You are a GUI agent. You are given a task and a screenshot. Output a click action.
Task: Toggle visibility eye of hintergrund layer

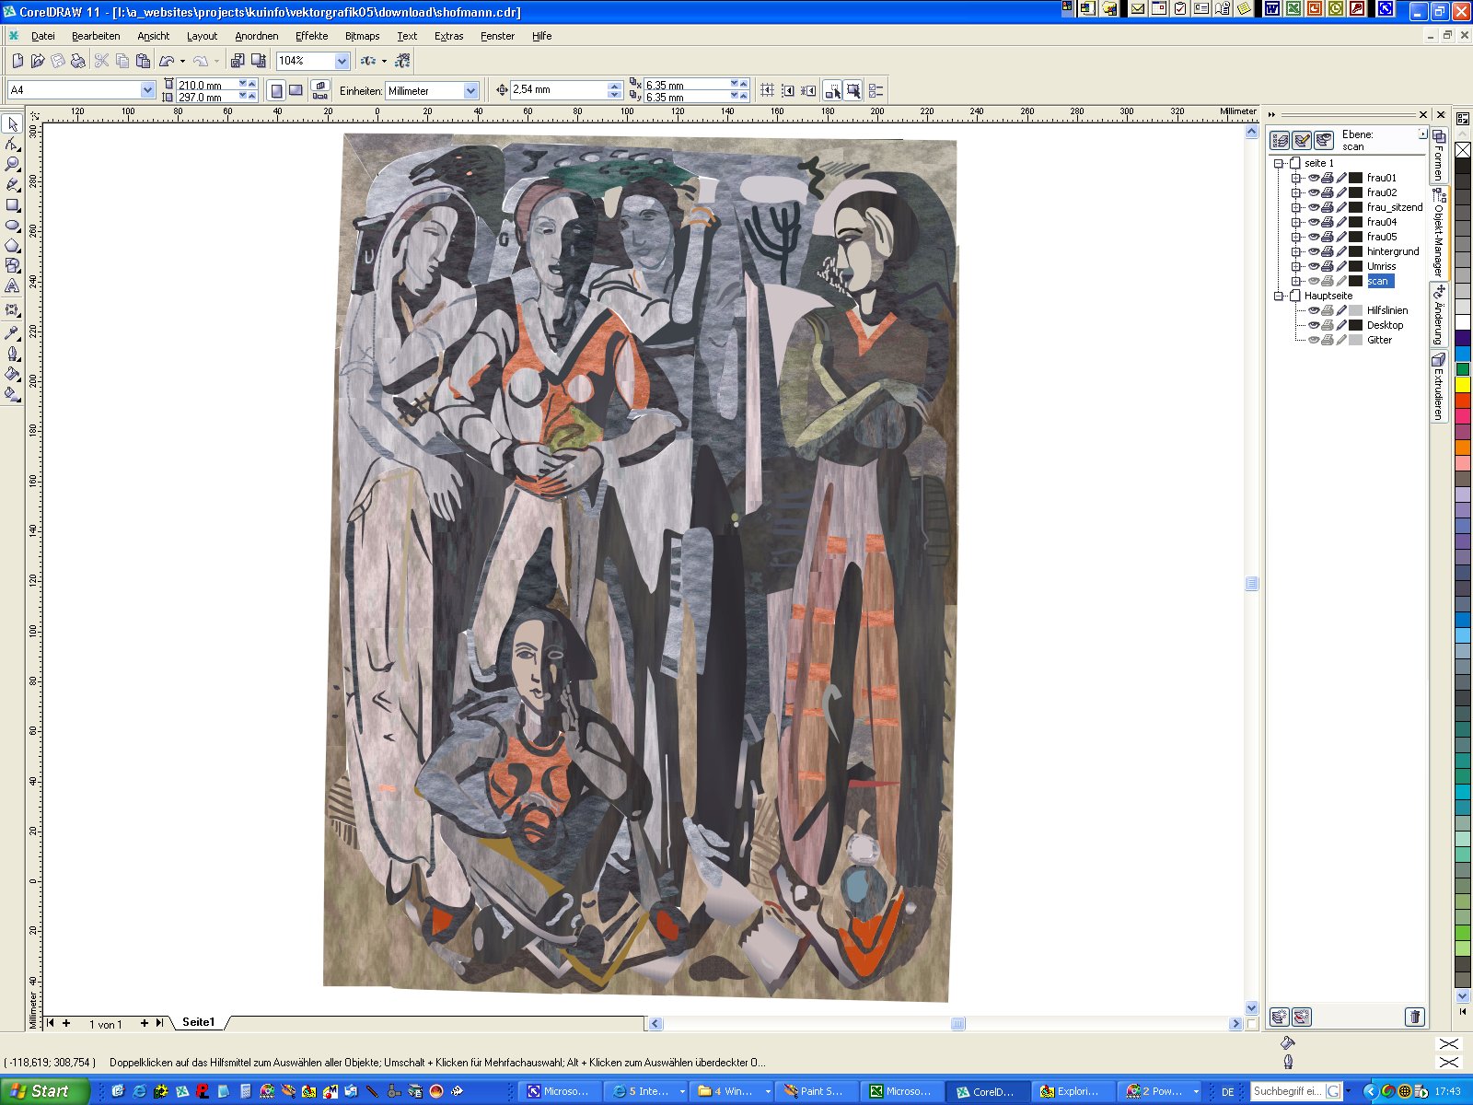1314,251
